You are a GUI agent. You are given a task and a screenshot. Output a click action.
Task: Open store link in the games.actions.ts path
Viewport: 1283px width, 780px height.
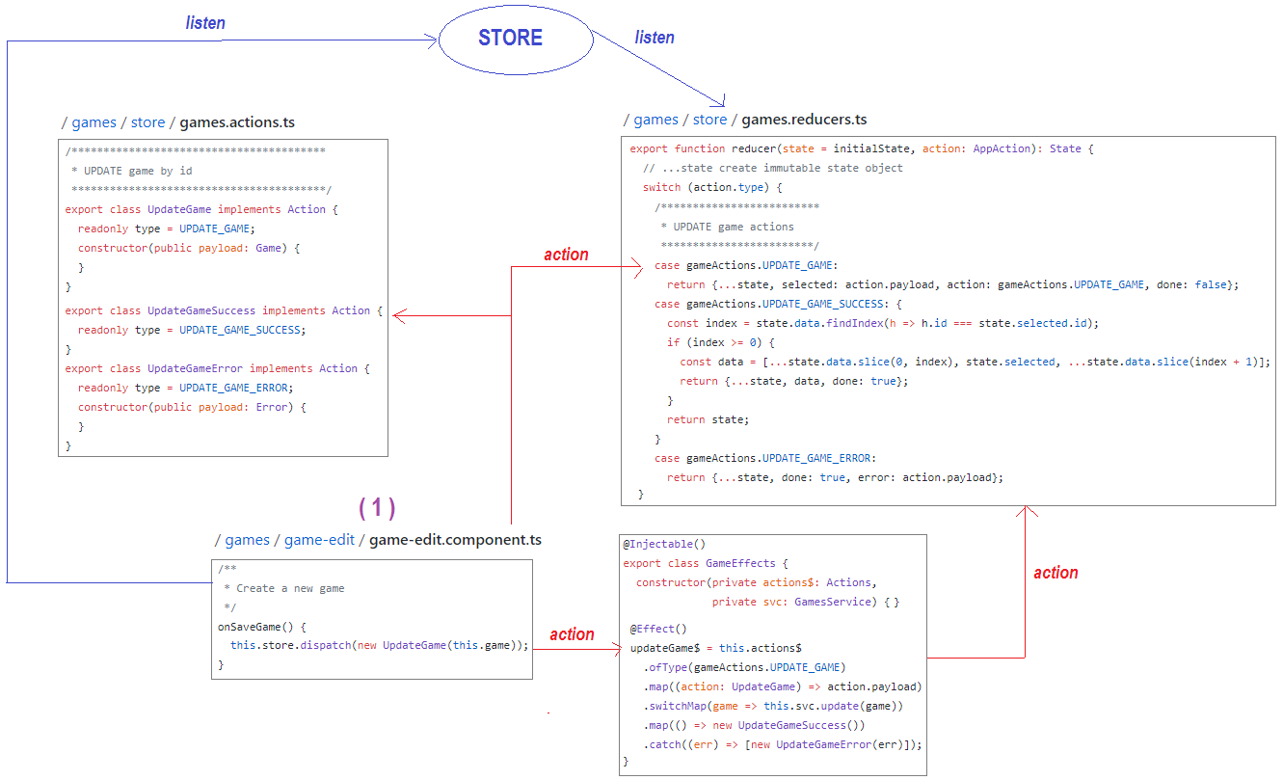click(148, 122)
